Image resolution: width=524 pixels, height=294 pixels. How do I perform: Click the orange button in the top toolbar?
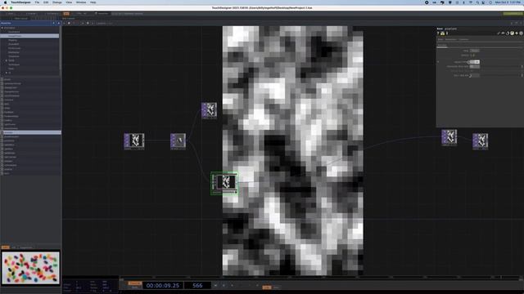pos(66,14)
